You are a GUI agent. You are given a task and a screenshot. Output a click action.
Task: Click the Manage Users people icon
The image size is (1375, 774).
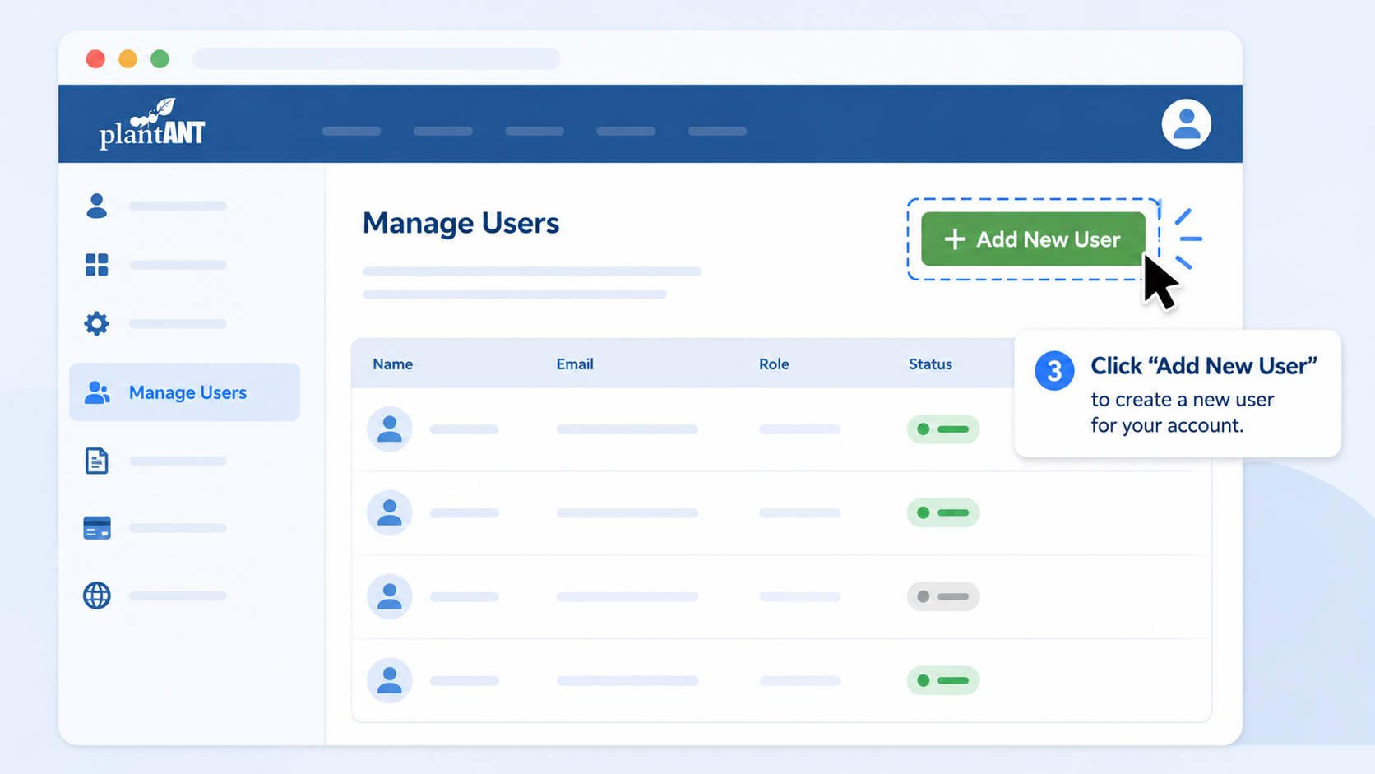[97, 392]
